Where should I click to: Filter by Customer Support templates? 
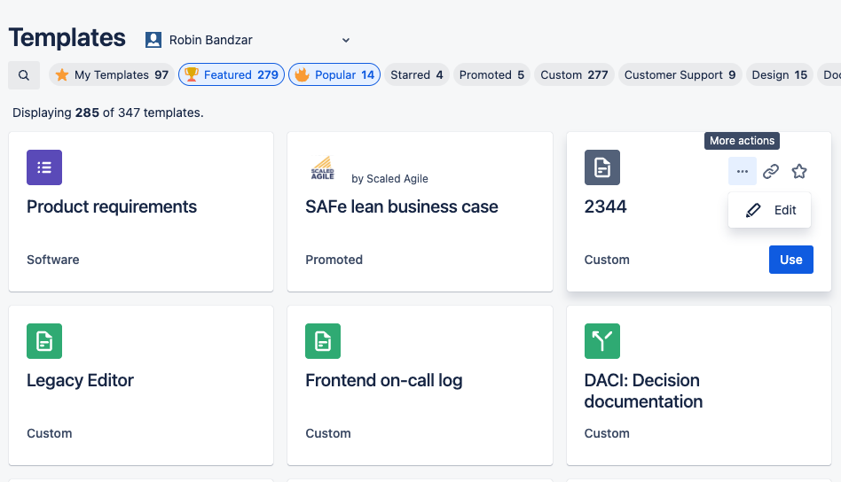point(680,75)
